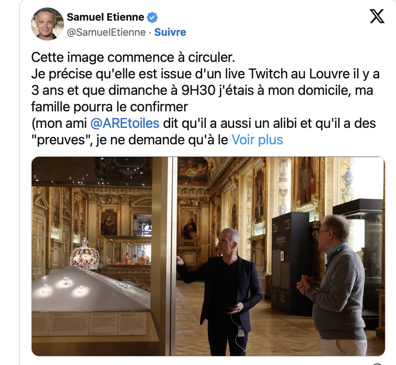396x365 pixels.
Task: Click the black information panel in photo
Action: (x=291, y=263)
